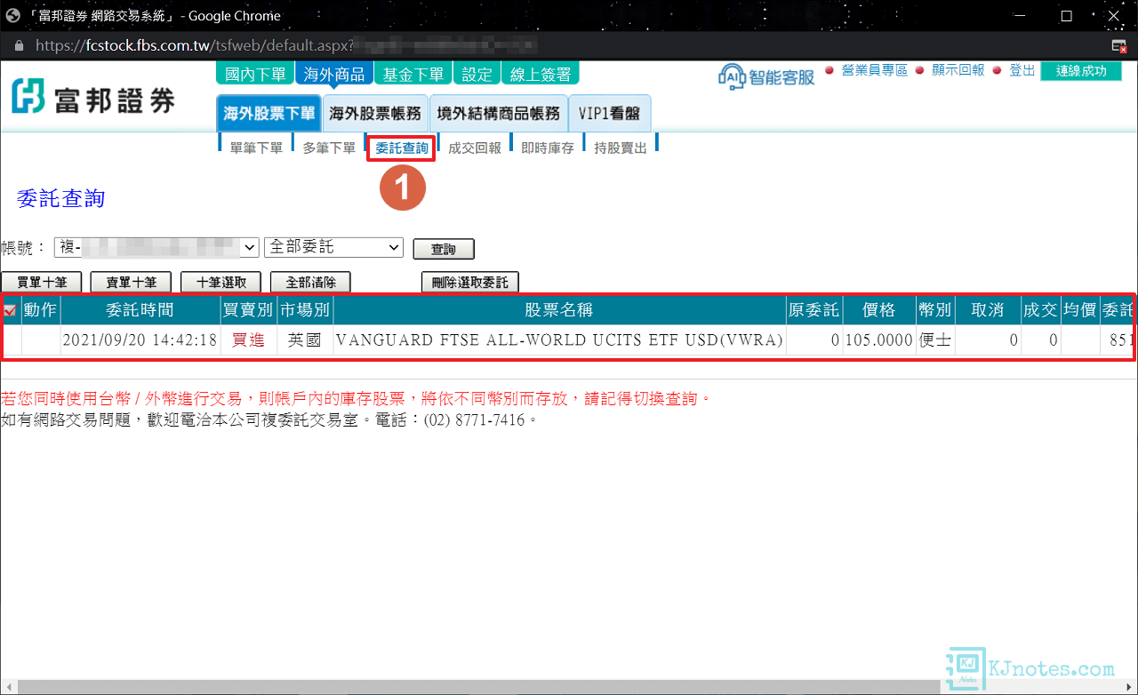Viewport: 1138px width, 695px height.
Task: Click the 買進 cell in order row
Action: click(x=248, y=340)
